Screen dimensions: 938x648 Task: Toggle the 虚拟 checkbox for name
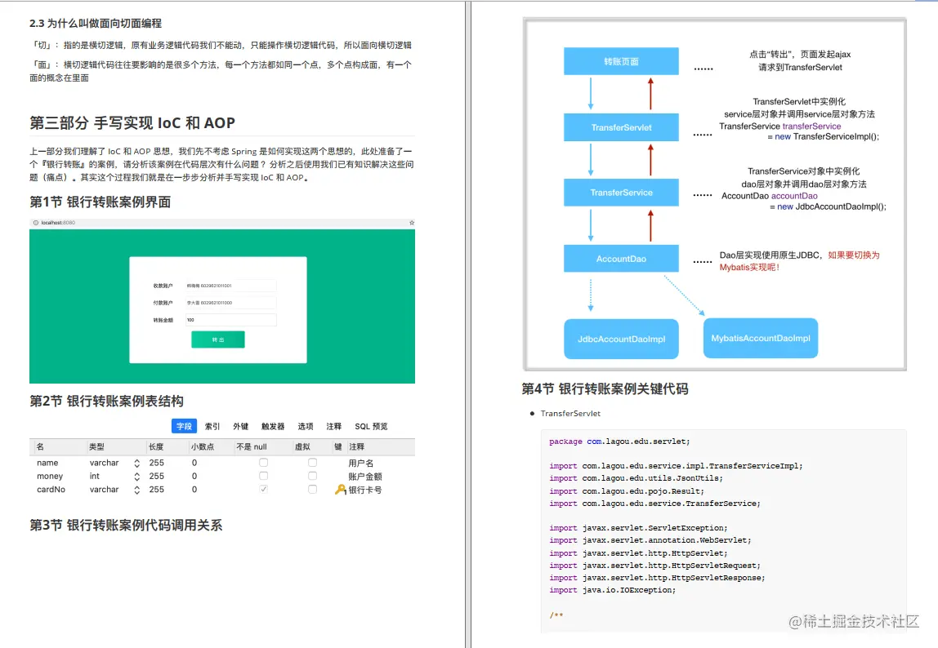point(312,463)
